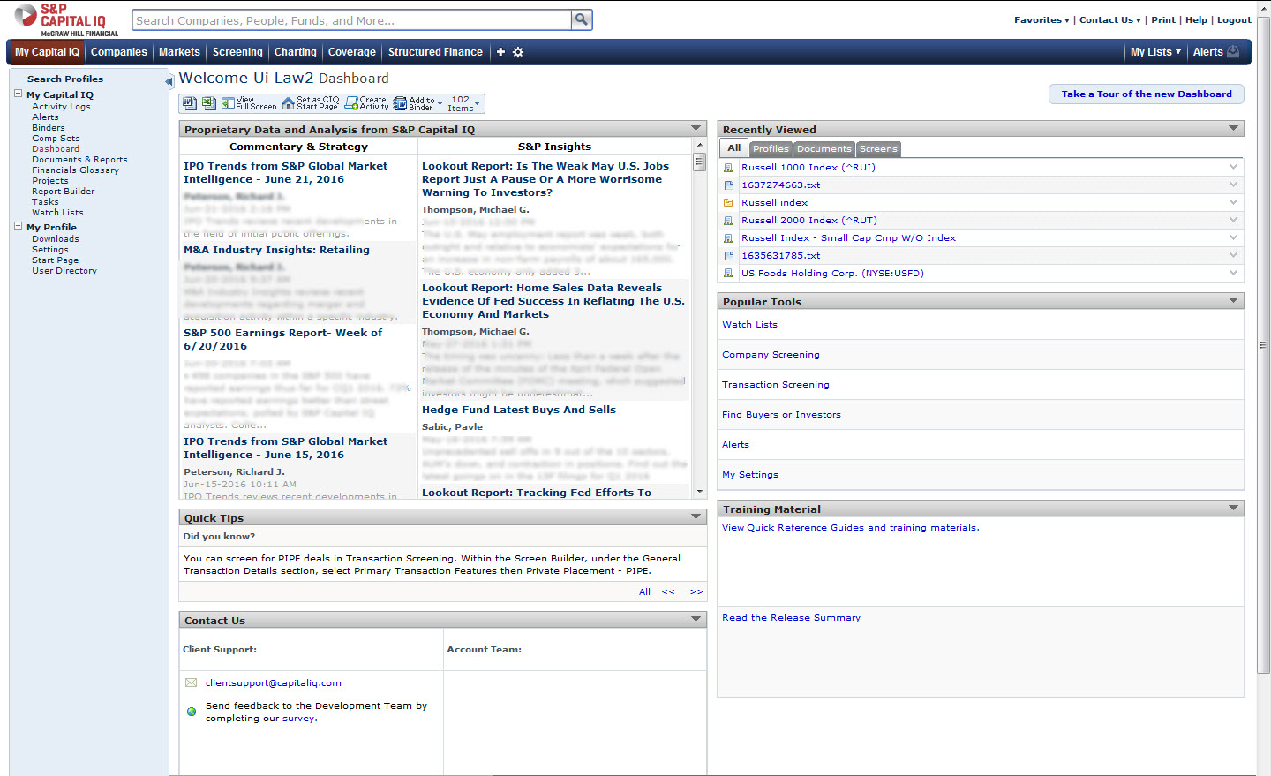The image size is (1271, 776).
Task: Click icon beside Russell 1000 Index
Action: tap(728, 167)
